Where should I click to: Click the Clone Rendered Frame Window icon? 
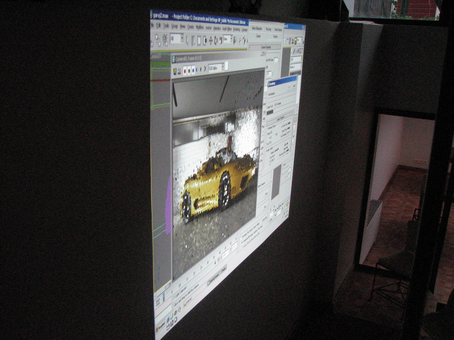coord(180,71)
